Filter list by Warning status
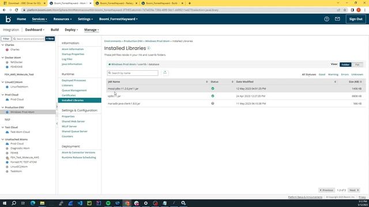 [333, 74]
